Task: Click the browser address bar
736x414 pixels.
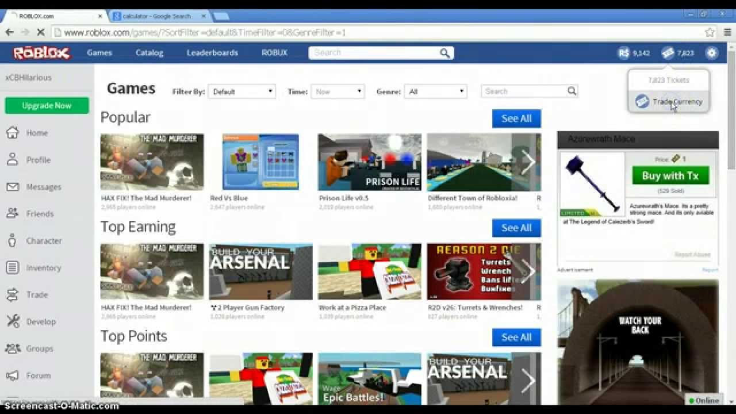Action: coord(377,32)
